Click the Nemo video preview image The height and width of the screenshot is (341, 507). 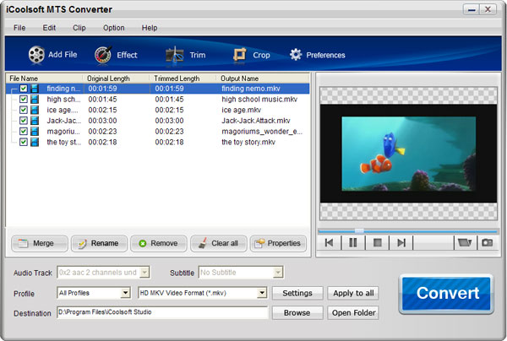[409, 154]
